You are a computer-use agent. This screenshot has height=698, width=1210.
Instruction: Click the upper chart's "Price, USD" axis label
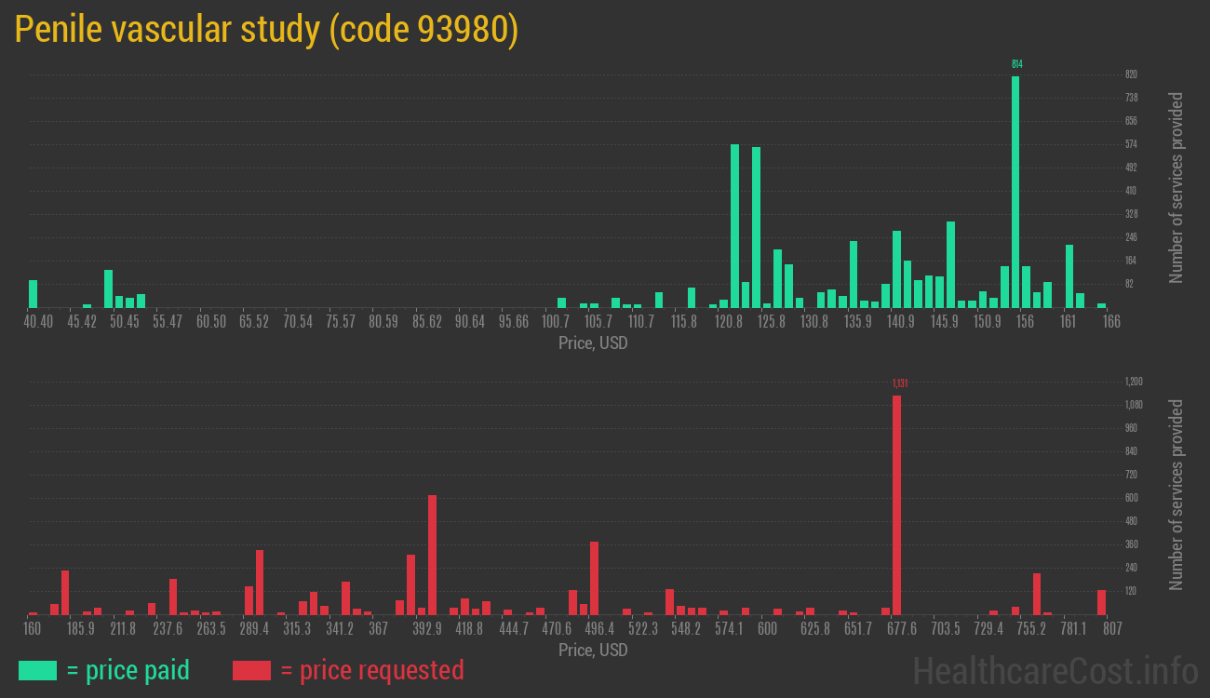coord(593,343)
